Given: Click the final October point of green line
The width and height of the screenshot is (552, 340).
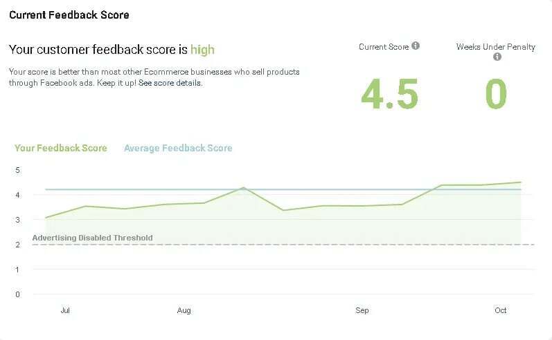Looking at the screenshot, I should [520, 182].
